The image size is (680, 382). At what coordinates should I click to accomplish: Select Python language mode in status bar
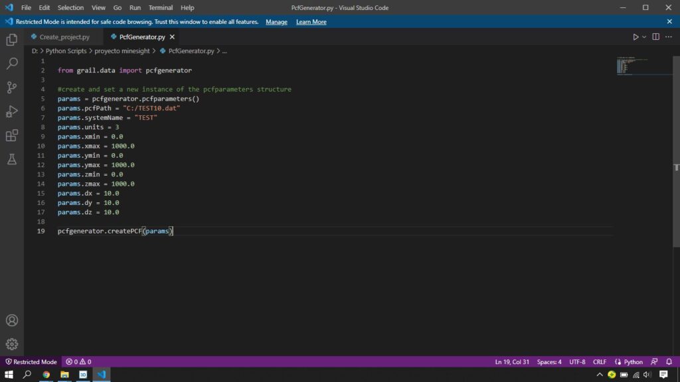[633, 362]
